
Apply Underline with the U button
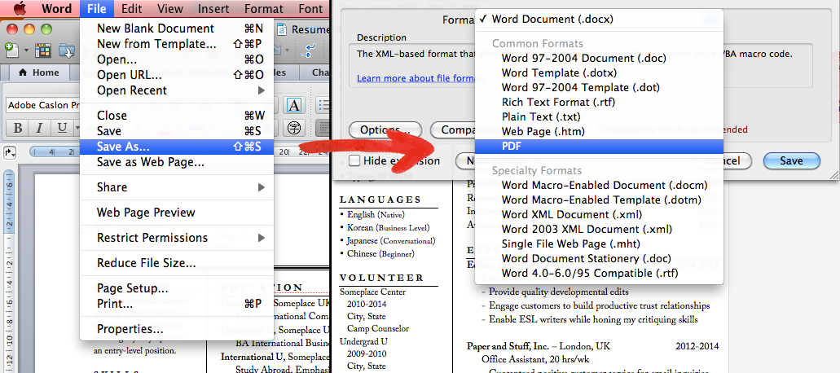62,128
